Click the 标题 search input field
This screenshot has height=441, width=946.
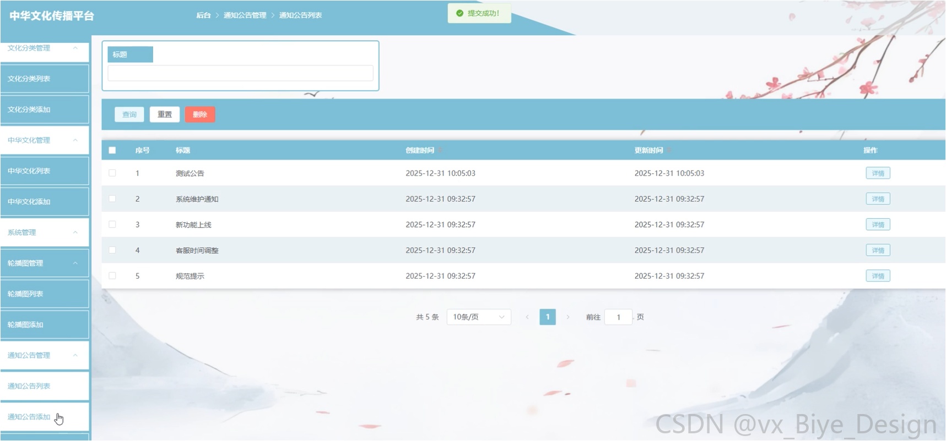pyautogui.click(x=240, y=73)
